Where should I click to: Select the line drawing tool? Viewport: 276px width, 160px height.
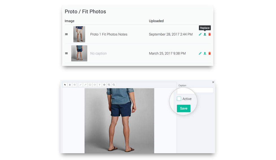[x=80, y=85]
